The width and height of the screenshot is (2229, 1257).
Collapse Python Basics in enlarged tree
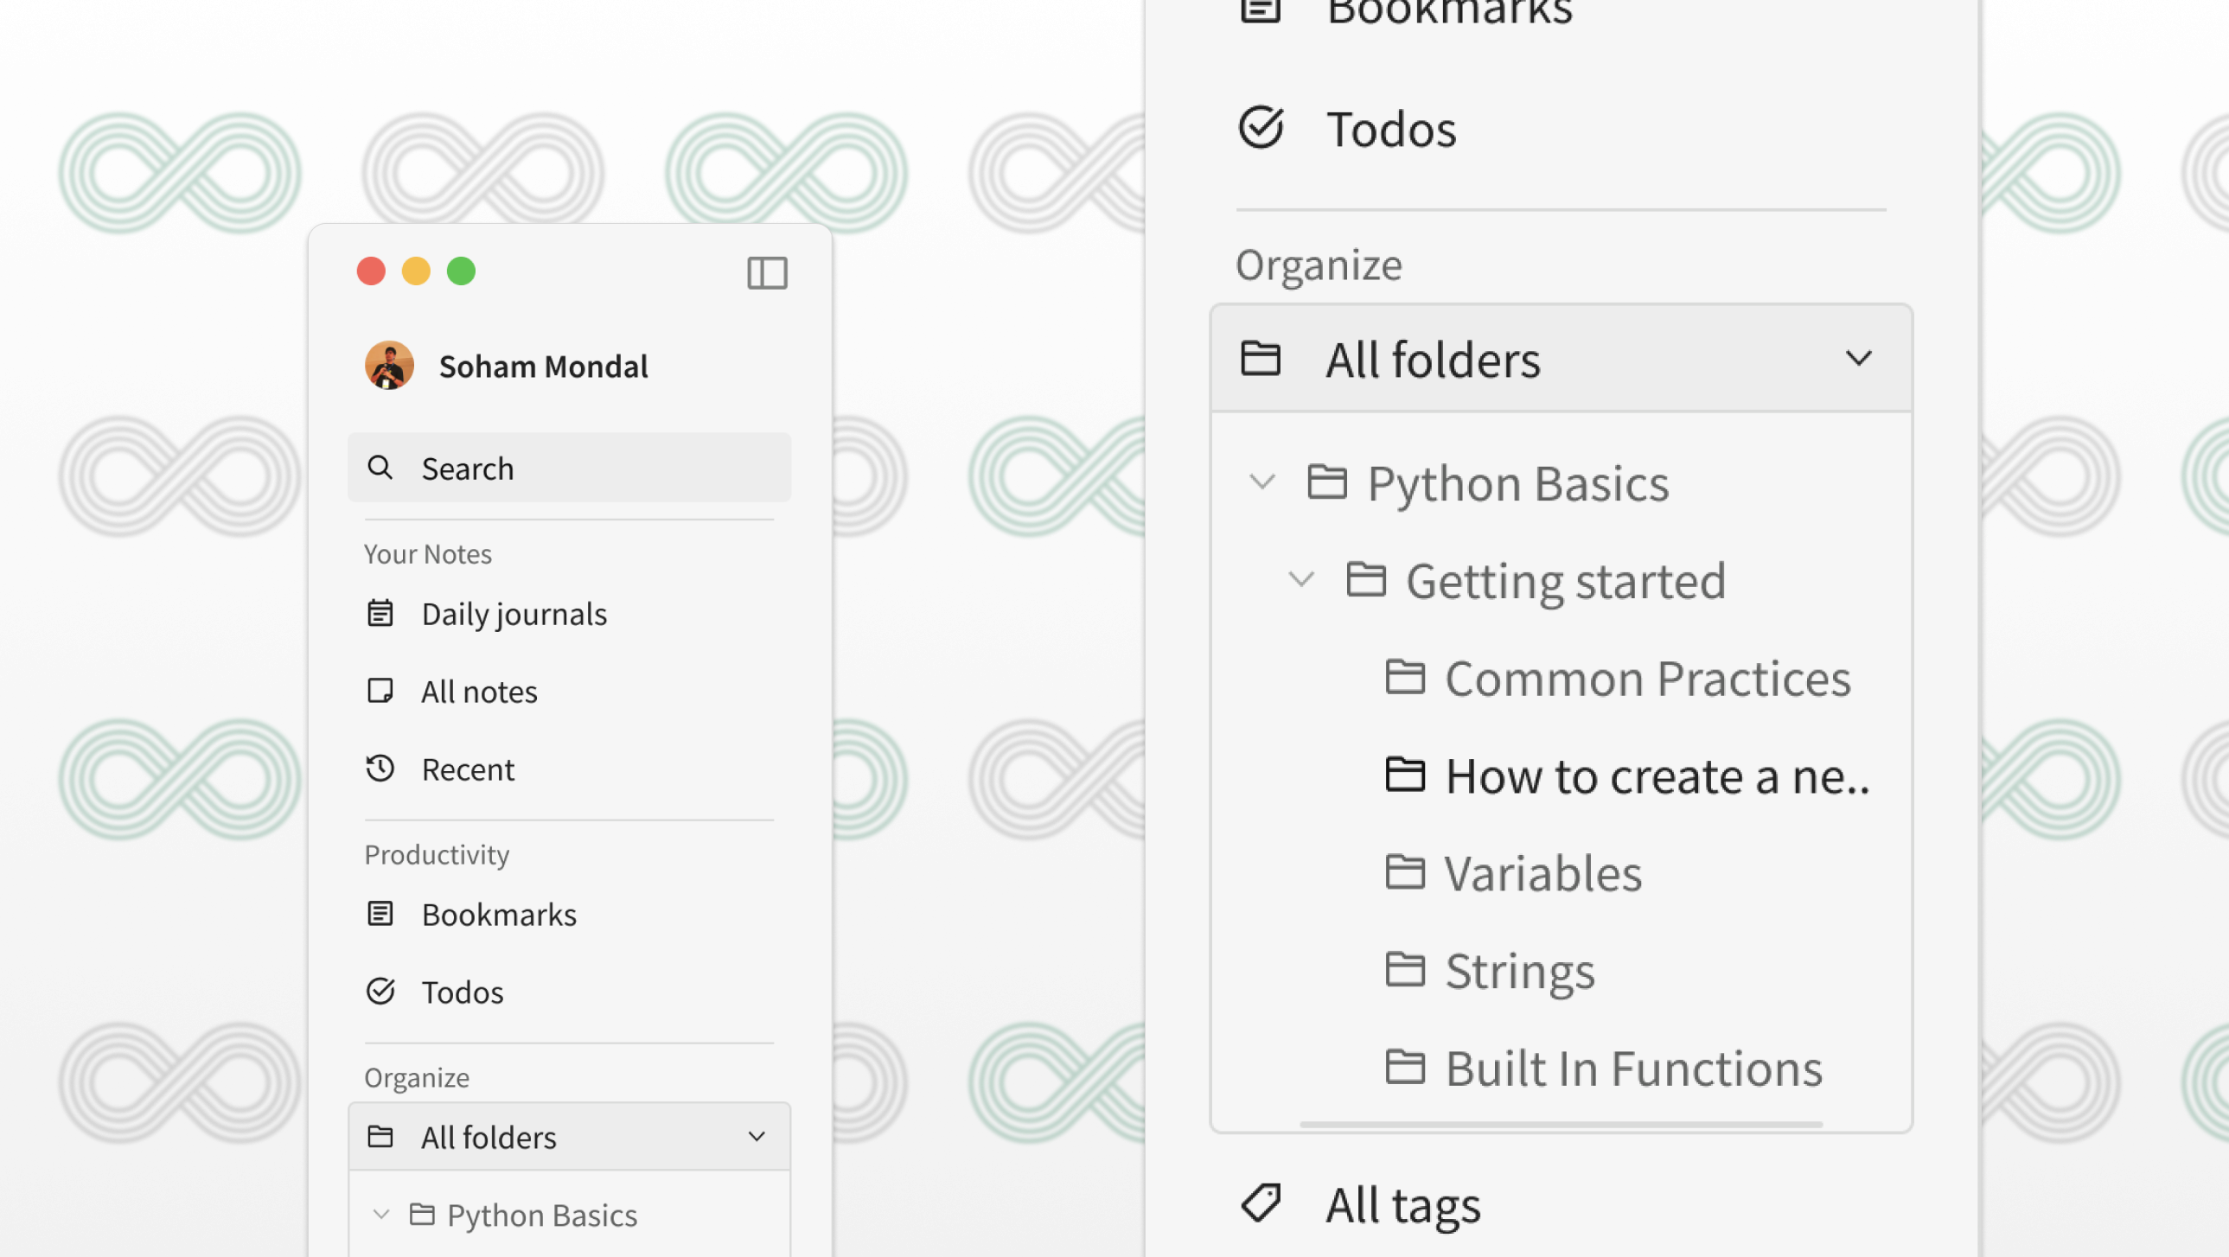click(x=1262, y=482)
